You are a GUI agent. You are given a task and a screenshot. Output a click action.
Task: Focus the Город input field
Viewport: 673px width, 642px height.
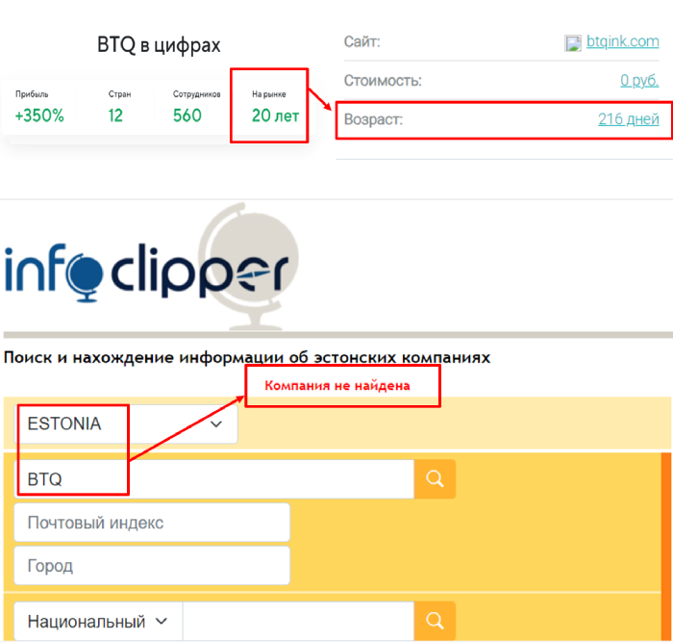152,566
